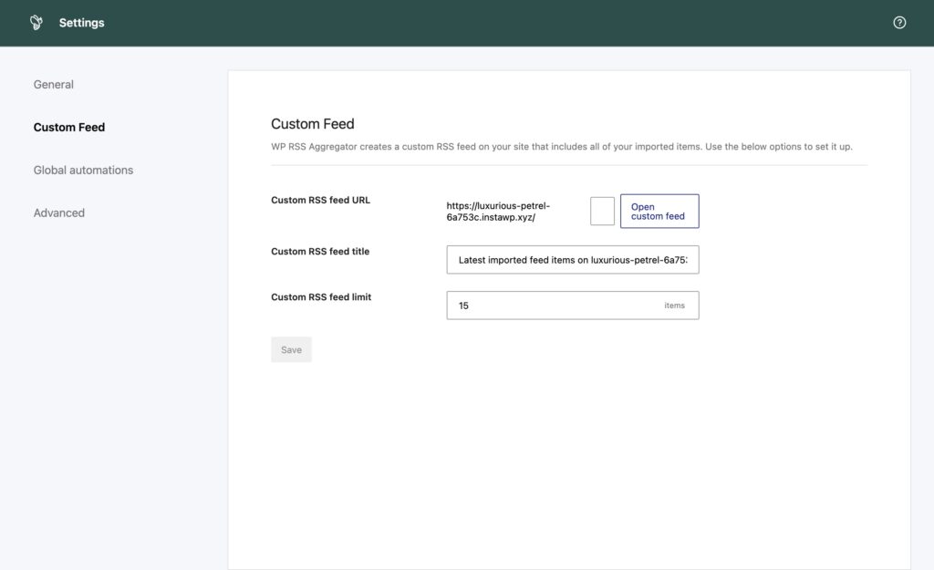Get help using the circular ? icon
The image size is (934, 570).
pyautogui.click(x=899, y=22)
